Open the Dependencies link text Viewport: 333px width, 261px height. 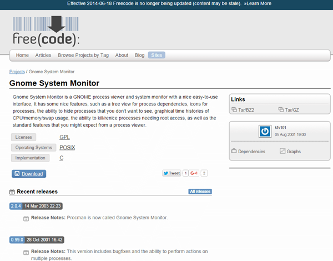click(251, 152)
